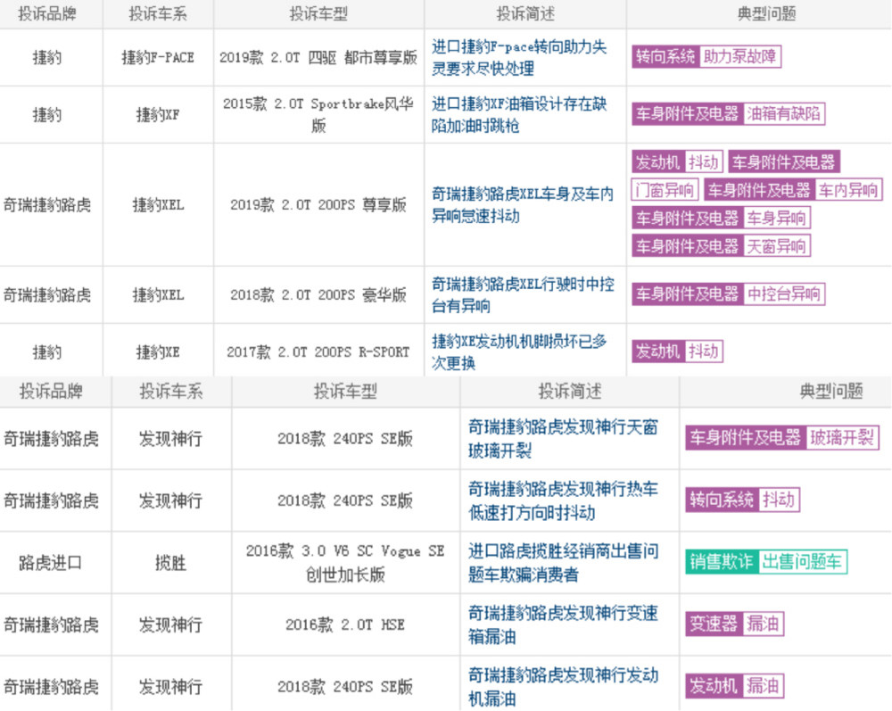This screenshot has width=892, height=711.
Task: Select the 路虎进口 brand cell
Action: 51,563
